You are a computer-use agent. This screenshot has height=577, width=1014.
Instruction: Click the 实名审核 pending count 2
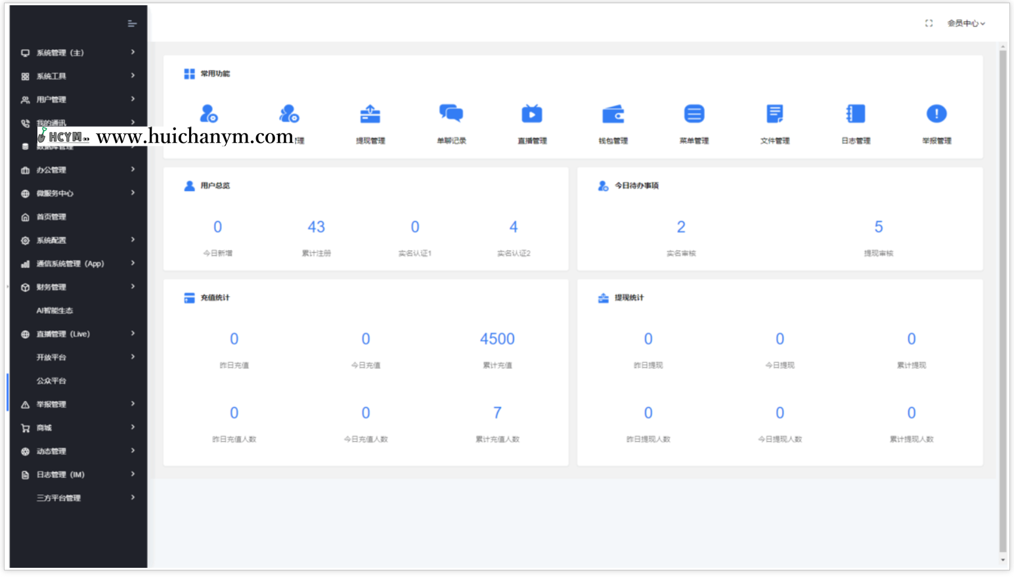coord(681,227)
